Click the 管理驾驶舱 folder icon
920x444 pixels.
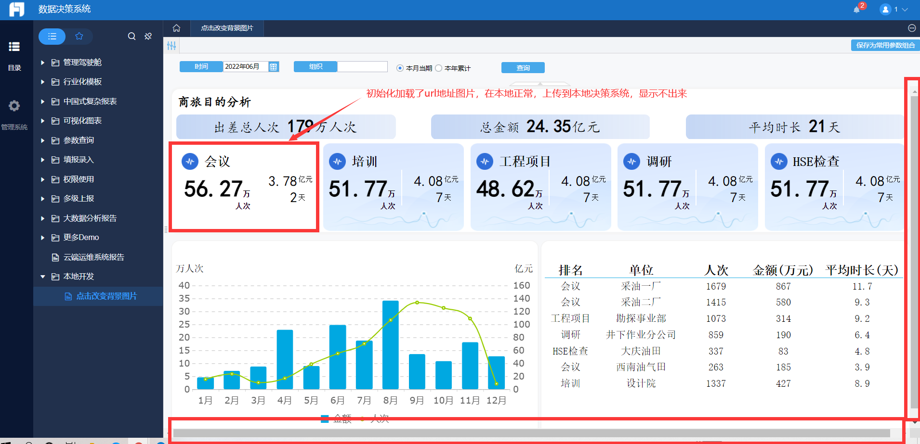pos(55,63)
